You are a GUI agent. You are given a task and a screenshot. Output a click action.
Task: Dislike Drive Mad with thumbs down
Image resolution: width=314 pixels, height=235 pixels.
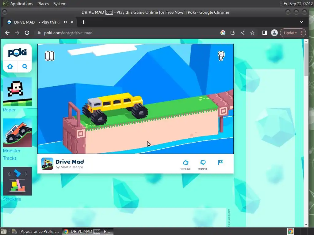pyautogui.click(x=203, y=162)
